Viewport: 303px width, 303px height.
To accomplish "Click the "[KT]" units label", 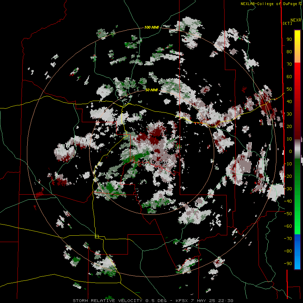I will point(288,23).
